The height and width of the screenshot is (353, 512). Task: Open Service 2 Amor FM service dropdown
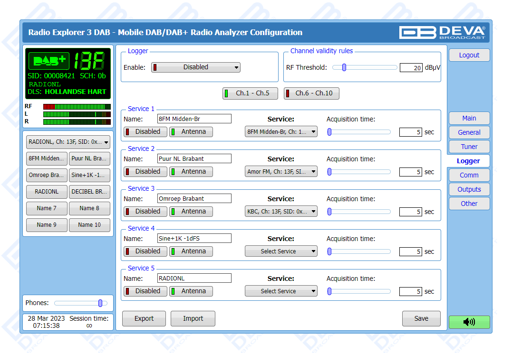(281, 172)
